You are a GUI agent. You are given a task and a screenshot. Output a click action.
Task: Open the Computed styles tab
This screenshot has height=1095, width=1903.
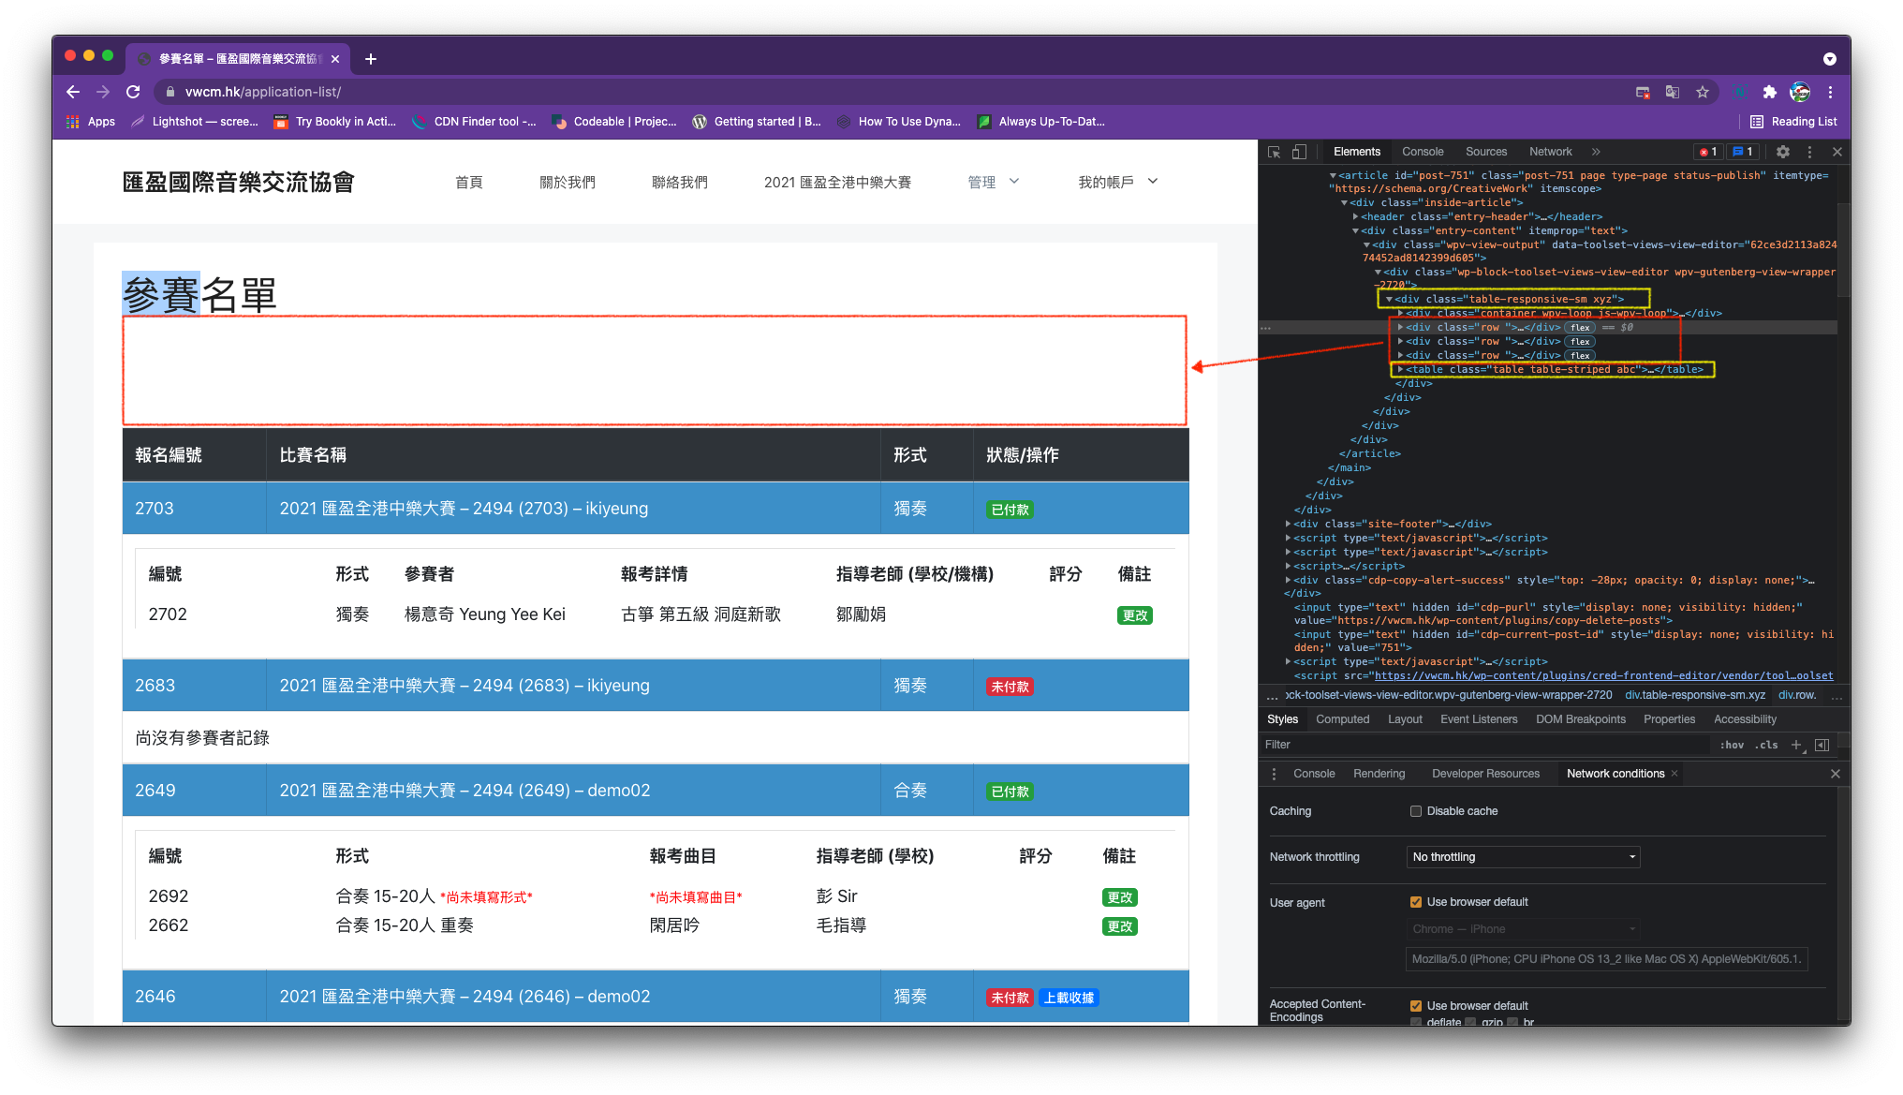pos(1342,719)
